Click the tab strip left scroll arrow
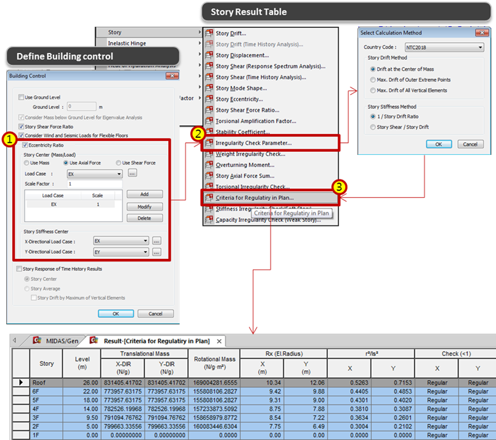This screenshot has height=440, width=496. pos(15,341)
